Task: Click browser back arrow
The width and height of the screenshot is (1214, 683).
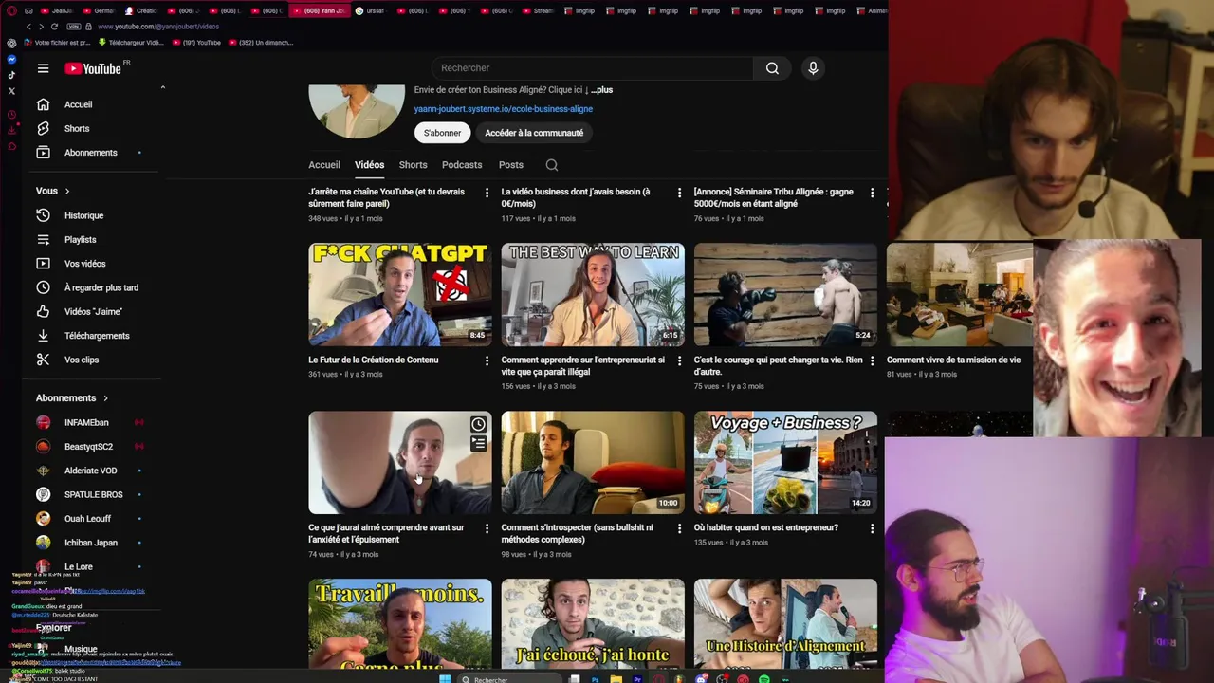Action: tap(28, 27)
